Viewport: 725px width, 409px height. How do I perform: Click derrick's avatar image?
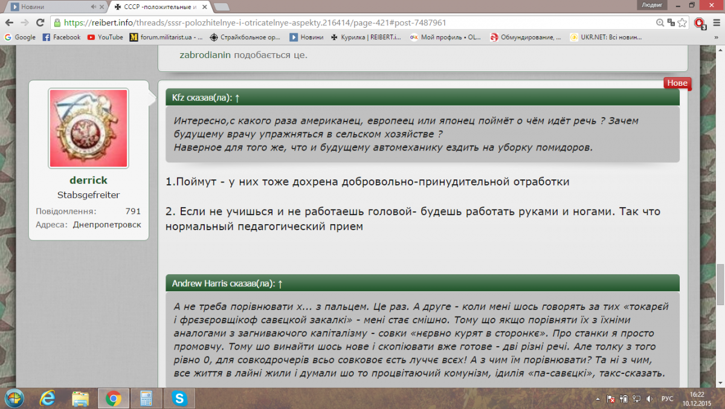[88, 128]
